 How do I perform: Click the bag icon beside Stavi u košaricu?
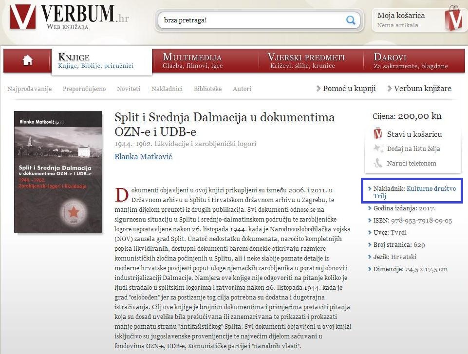(x=378, y=134)
